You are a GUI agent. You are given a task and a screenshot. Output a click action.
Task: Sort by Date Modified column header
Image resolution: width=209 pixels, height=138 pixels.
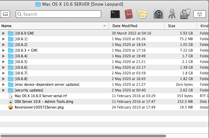coord(137,26)
